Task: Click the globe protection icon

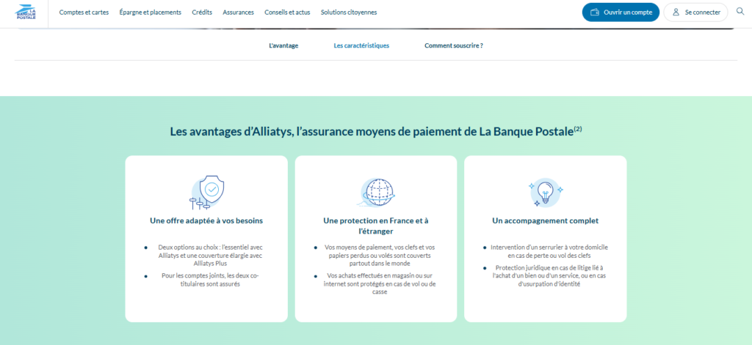Action: [376, 193]
